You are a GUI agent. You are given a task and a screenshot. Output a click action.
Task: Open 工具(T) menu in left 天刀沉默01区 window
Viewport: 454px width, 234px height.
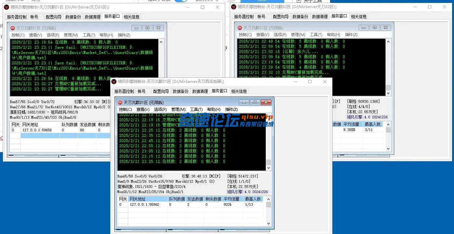(89, 35)
